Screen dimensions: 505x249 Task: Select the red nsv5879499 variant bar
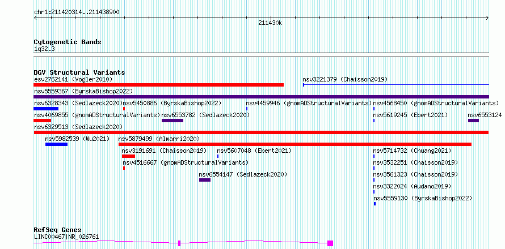pyautogui.click(x=295, y=144)
